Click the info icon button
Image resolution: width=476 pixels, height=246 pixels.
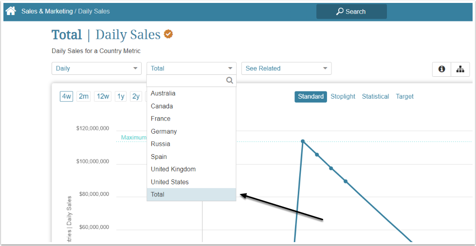(441, 69)
